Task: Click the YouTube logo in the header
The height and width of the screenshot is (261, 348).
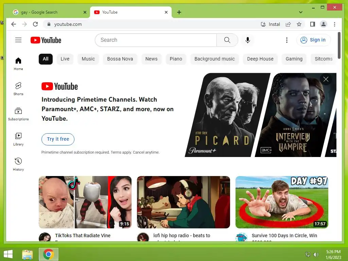Action: 46,40
